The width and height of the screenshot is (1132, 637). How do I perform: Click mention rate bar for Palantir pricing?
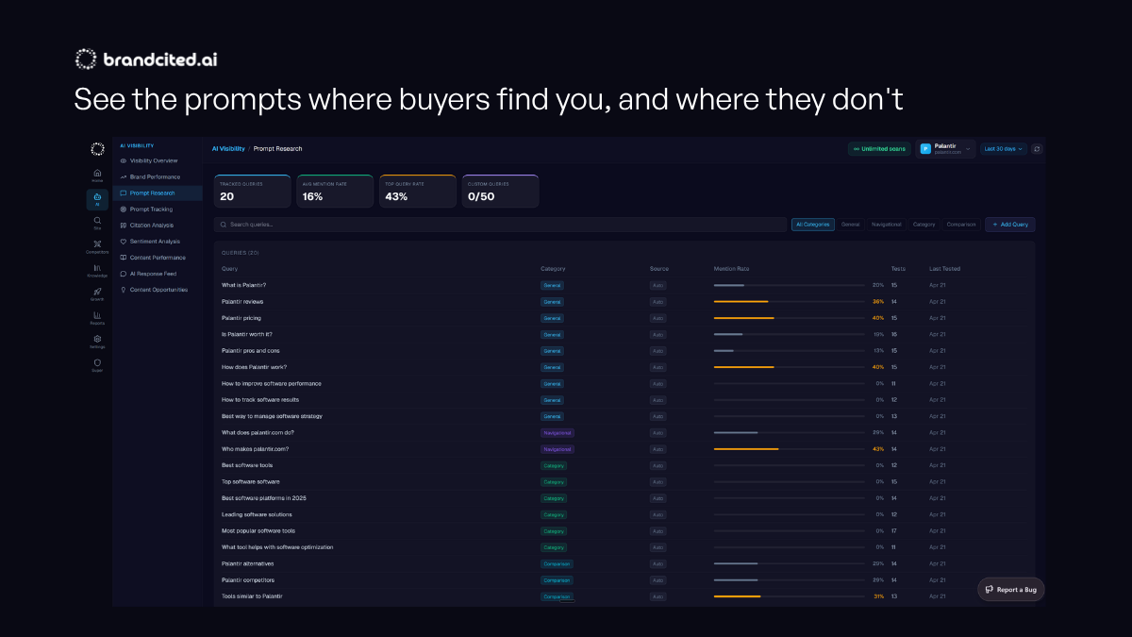pos(789,318)
